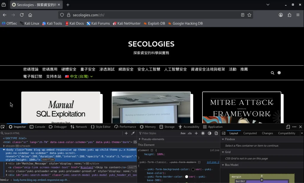Toggle the .cls class panel
304x183 pixels.
pos(190,133)
